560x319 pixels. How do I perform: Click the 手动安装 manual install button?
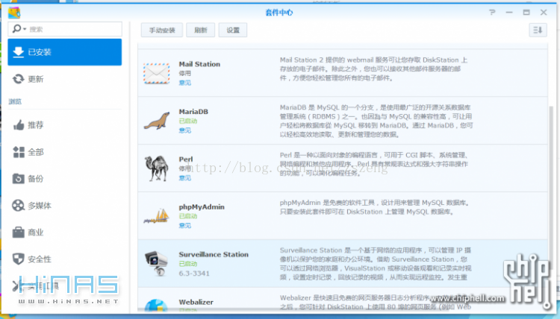162,30
